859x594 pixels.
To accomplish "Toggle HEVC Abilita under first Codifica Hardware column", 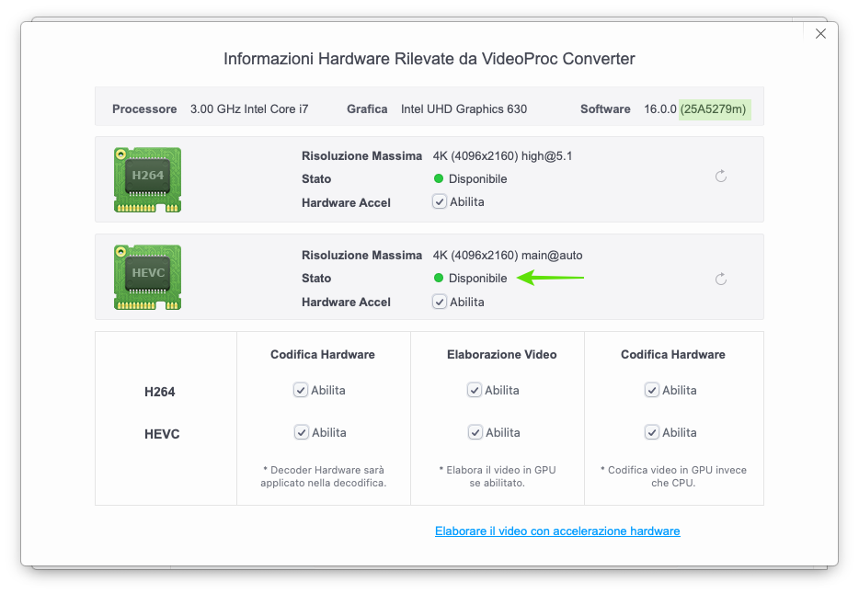I will pyautogui.click(x=302, y=432).
